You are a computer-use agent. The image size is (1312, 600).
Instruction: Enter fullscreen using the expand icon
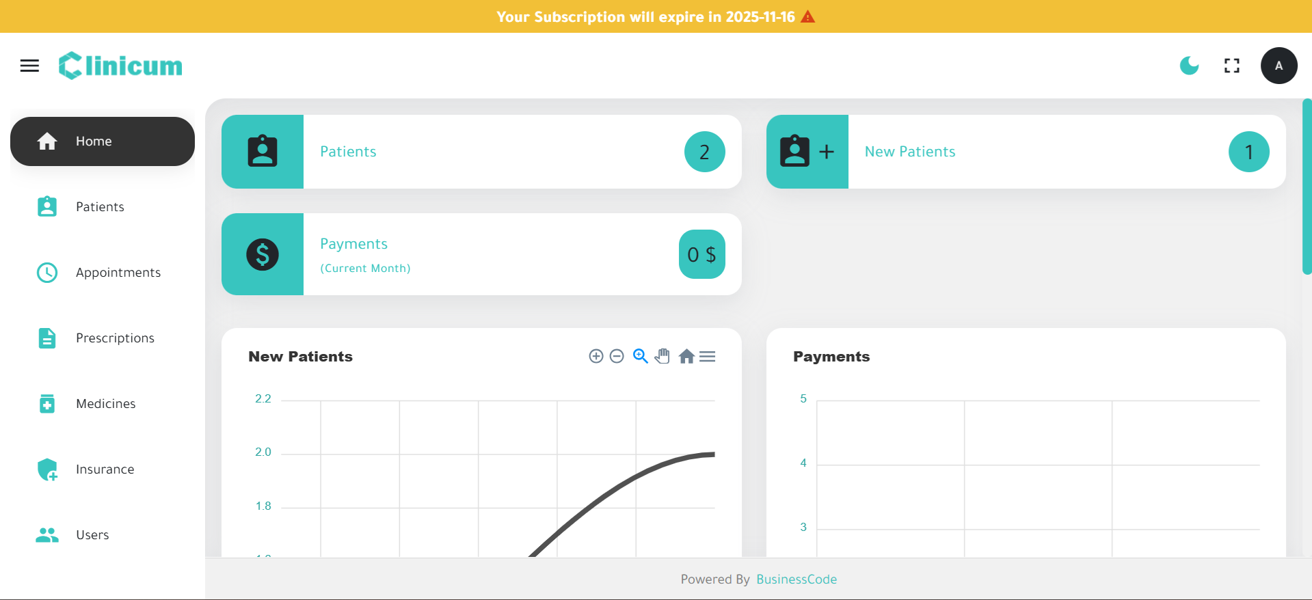point(1231,66)
